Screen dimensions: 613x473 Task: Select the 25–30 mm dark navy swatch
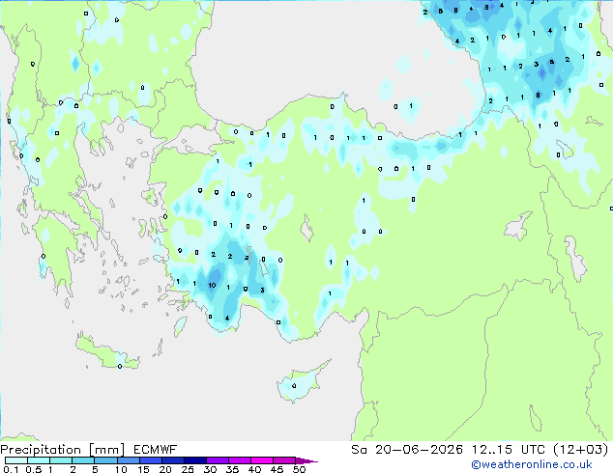tap(195, 460)
